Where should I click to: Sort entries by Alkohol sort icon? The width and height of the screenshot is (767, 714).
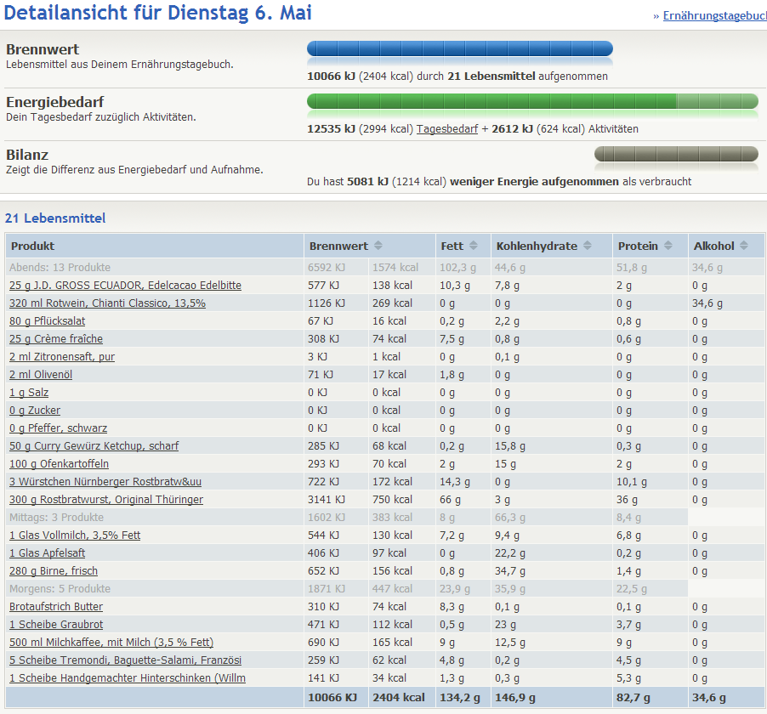(x=744, y=246)
